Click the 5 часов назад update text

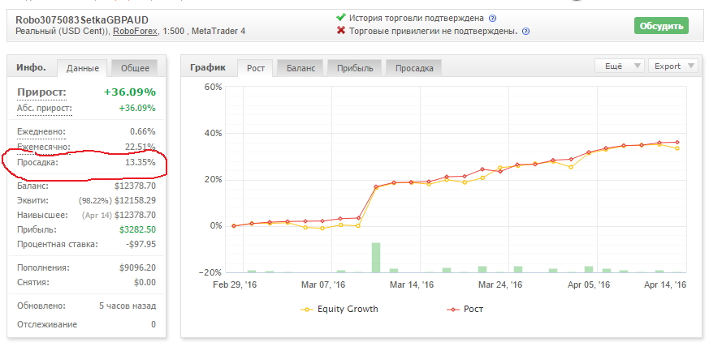click(128, 306)
